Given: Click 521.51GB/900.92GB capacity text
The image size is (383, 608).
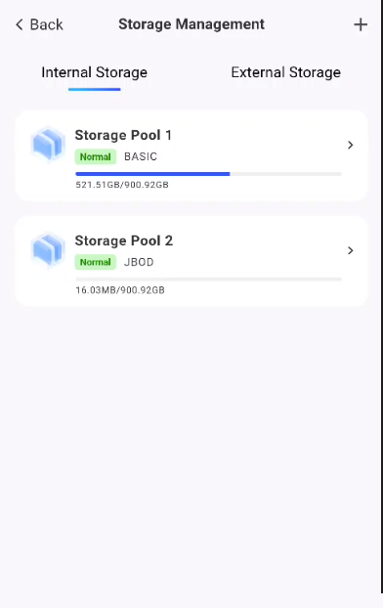Looking at the screenshot, I should (122, 185).
